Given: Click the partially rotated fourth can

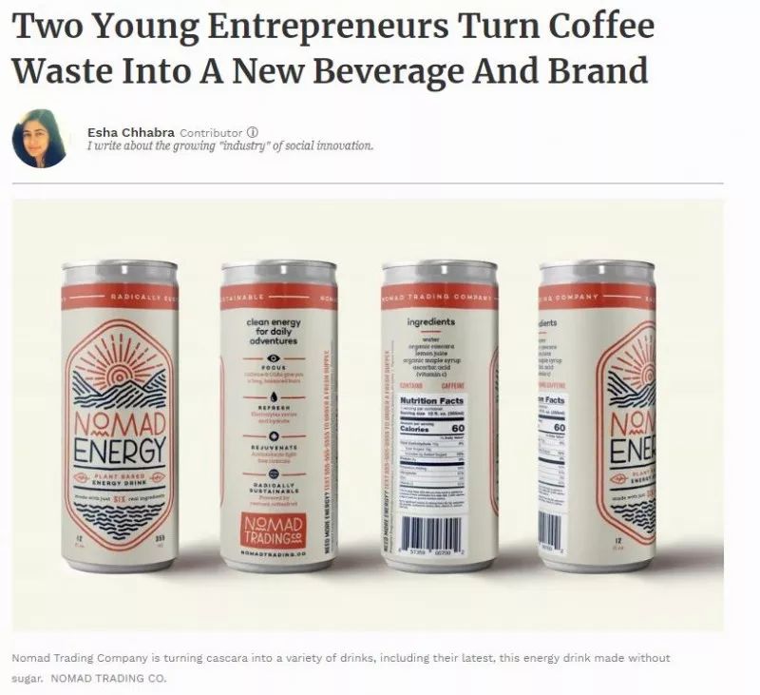Looking at the screenshot, I should click(598, 415).
